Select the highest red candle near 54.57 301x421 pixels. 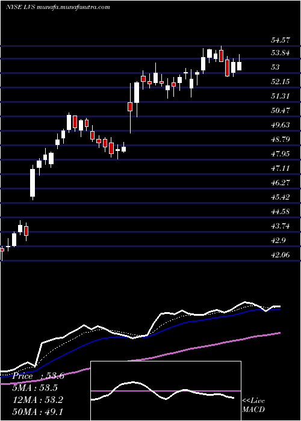click(x=221, y=55)
